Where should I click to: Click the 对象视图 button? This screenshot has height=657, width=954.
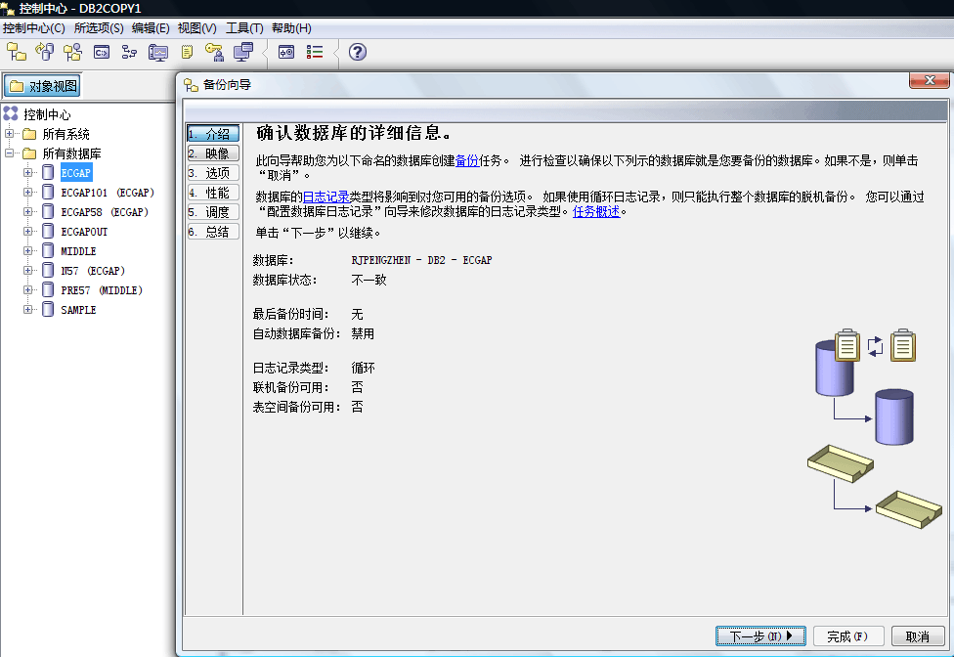43,86
